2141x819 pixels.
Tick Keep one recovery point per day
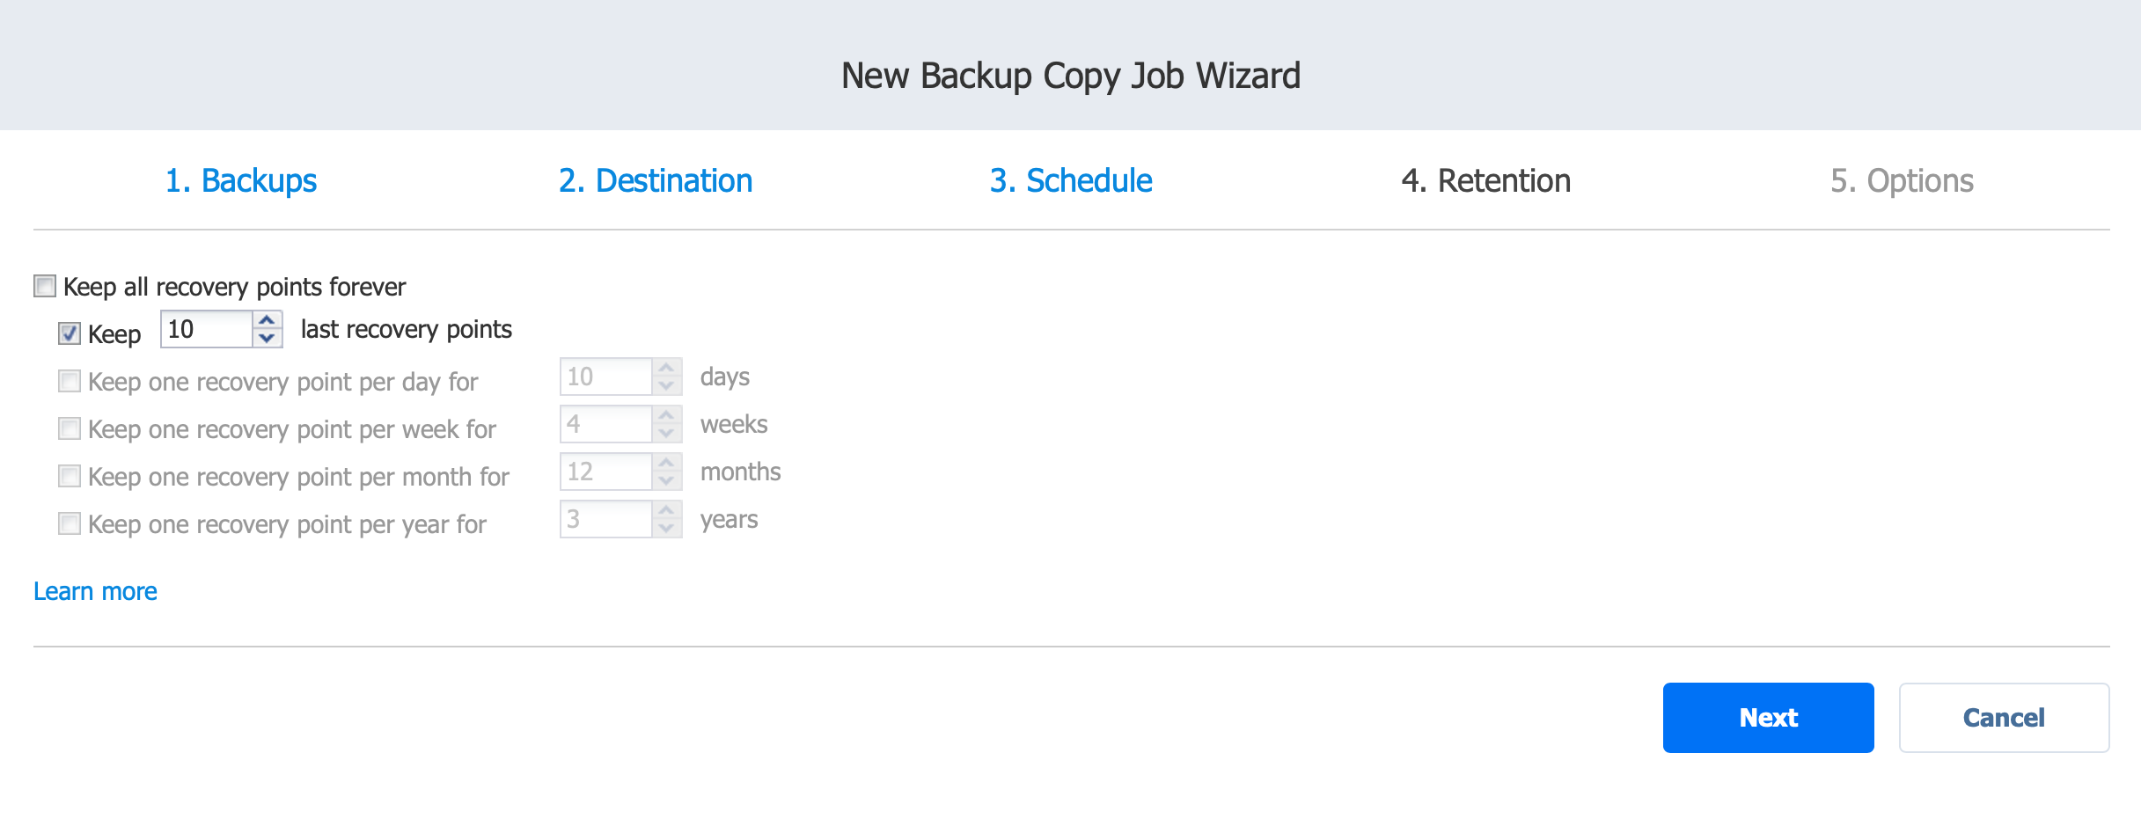pyautogui.click(x=70, y=382)
